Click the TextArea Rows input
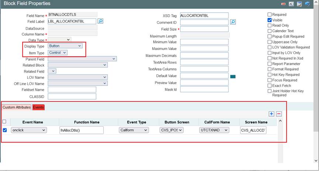The width and height of the screenshot is (319, 171). [x=204, y=62]
